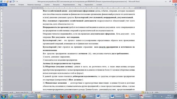Click the taskbar clock and date

click(169, 97)
